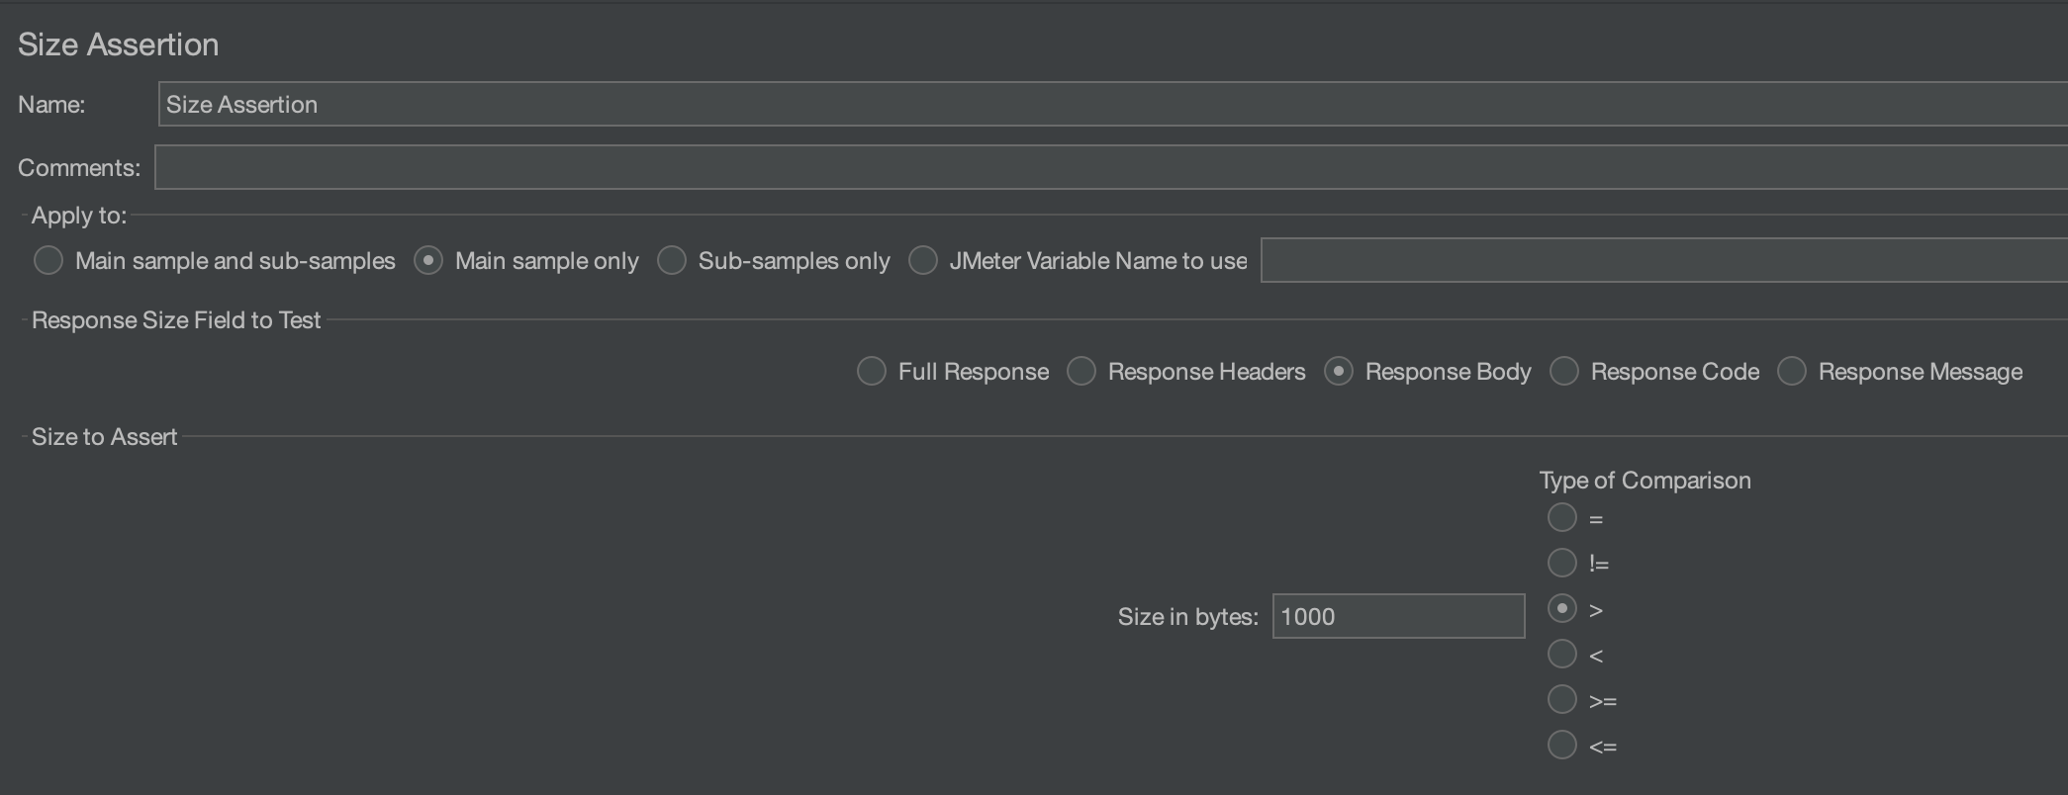Choose 'Response Headers' radio button
Image resolution: width=2068 pixels, height=795 pixels.
(x=1081, y=372)
